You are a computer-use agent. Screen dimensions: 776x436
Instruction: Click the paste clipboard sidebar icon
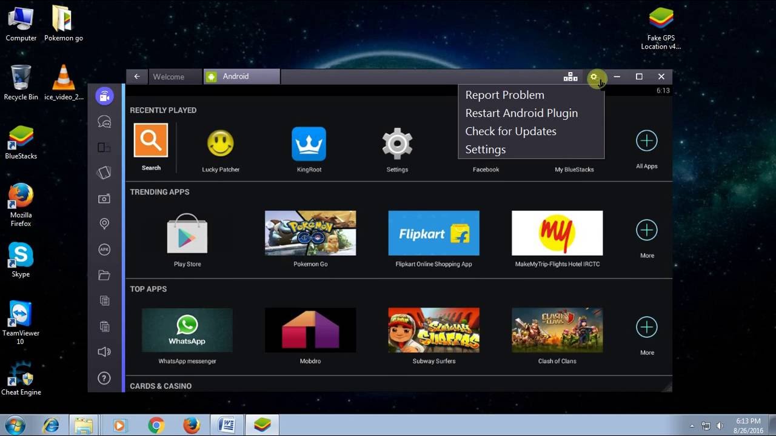[x=104, y=326]
